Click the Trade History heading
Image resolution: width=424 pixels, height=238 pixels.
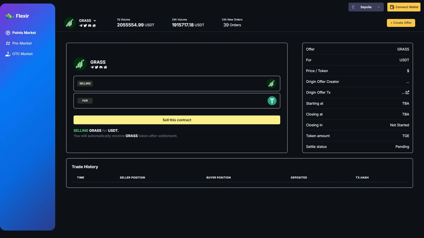(85, 167)
